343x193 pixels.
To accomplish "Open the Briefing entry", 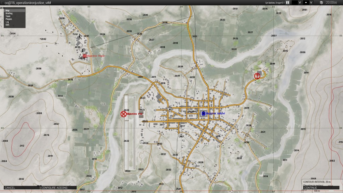I will 14,13.
